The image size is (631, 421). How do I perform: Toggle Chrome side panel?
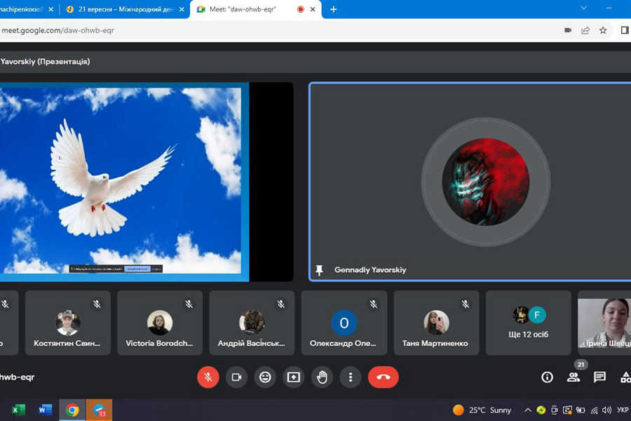click(x=624, y=30)
